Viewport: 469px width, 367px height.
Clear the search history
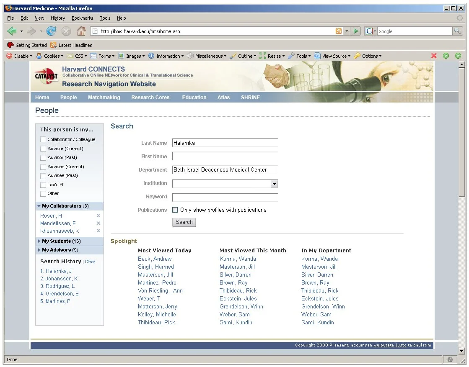tap(90, 262)
